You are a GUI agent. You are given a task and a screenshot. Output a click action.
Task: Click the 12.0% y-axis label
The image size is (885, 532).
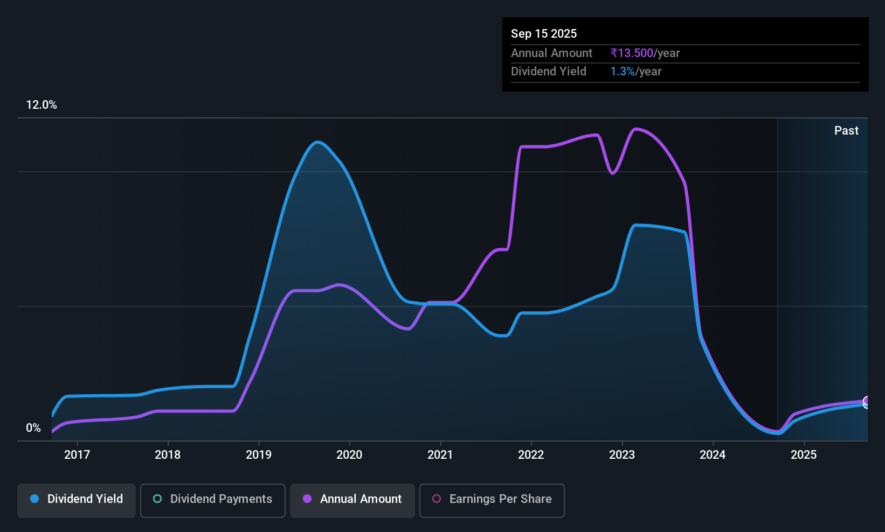click(42, 105)
